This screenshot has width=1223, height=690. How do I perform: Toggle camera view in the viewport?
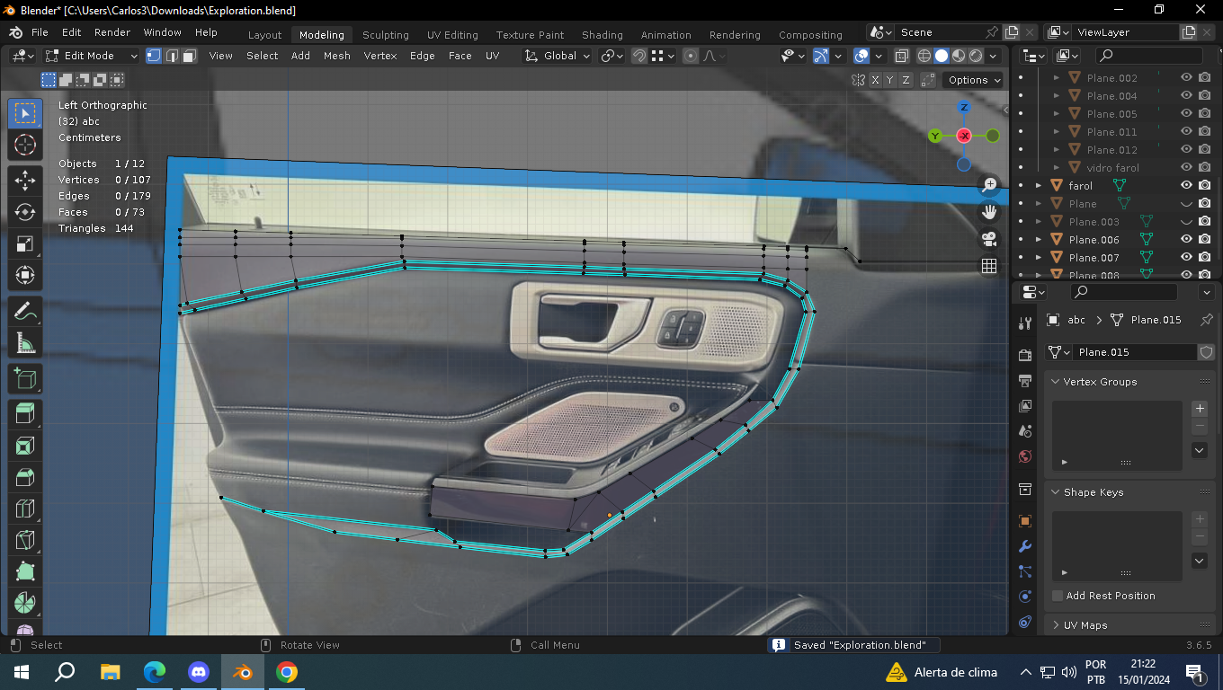(989, 238)
